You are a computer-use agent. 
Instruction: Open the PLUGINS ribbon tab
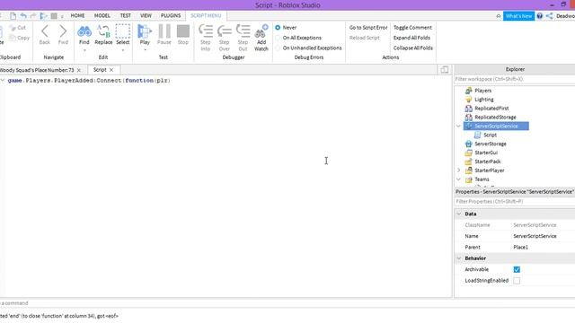tap(171, 16)
